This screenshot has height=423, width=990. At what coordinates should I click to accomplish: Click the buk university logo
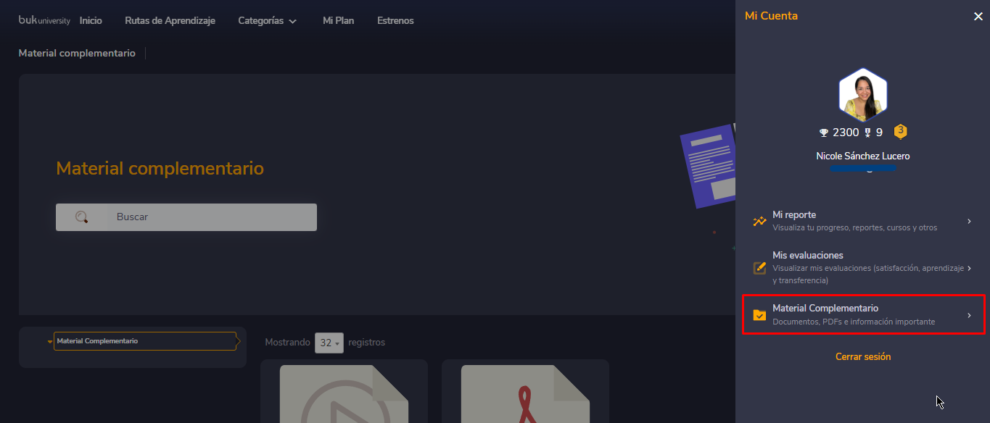coord(44,20)
